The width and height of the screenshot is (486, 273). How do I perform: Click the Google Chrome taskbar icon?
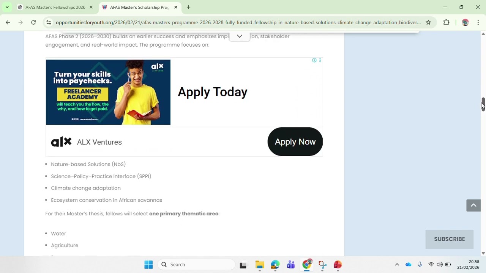[306, 265]
